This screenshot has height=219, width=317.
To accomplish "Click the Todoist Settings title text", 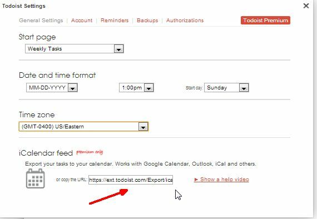I will (x=24, y=6).
